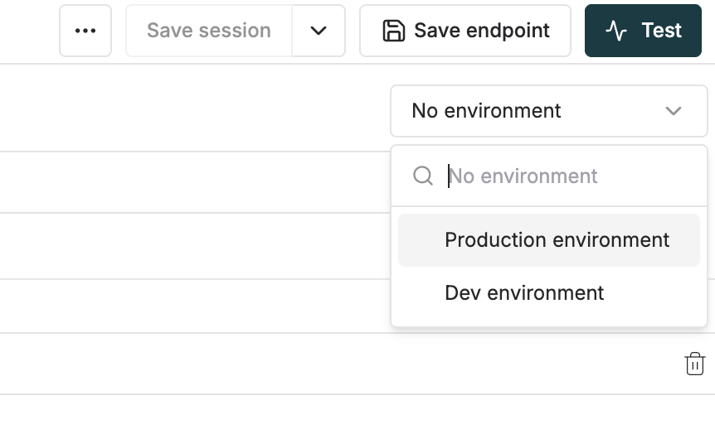
Task: Click the Save session button
Action: pos(209,31)
